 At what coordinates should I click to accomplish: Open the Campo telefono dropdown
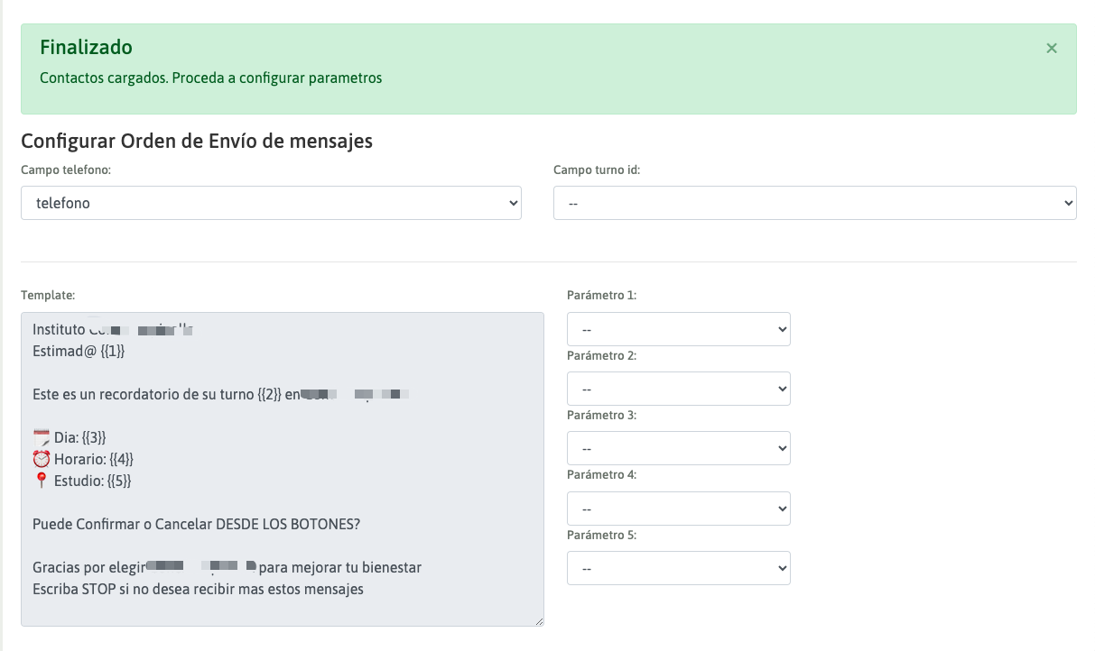tap(271, 203)
